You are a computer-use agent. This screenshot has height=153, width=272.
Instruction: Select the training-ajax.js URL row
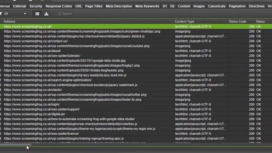136,139
